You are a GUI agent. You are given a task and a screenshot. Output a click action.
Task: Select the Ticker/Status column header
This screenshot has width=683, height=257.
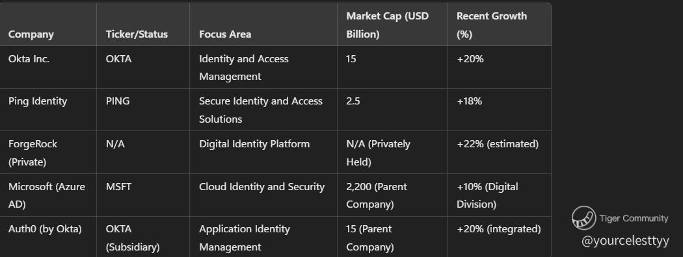tap(137, 34)
